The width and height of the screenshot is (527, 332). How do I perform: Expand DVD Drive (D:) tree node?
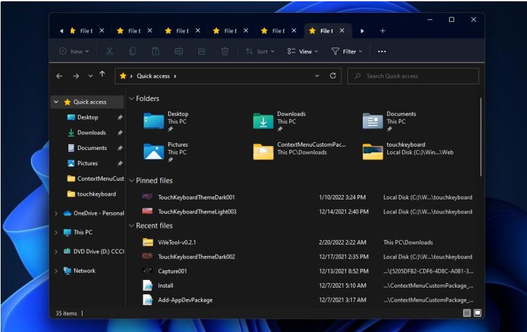point(56,252)
